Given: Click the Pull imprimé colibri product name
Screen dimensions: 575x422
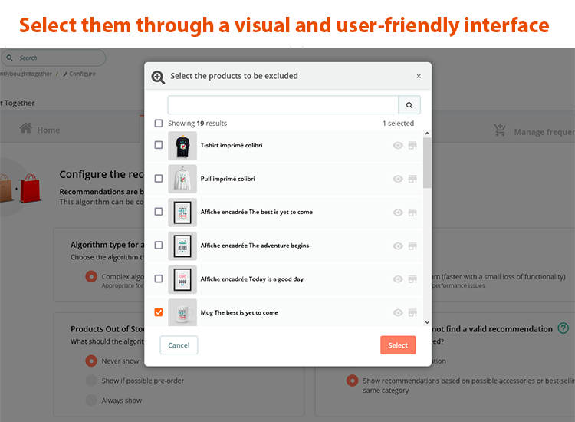Looking at the screenshot, I should (228, 179).
